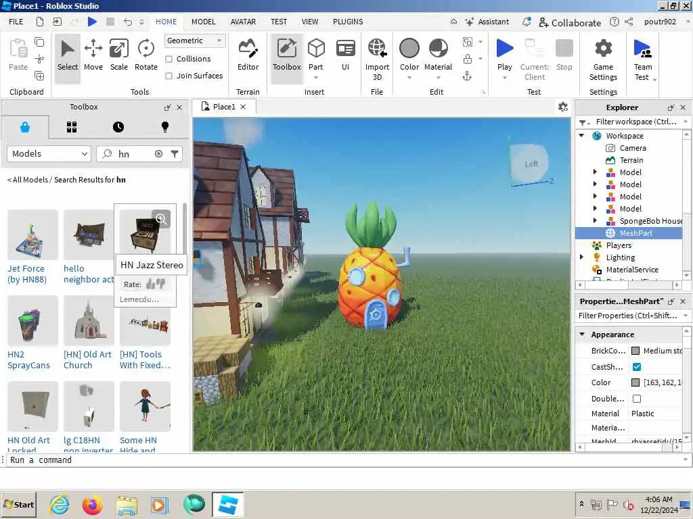
Task: Open viewport settings gear icon
Action: click(x=562, y=107)
